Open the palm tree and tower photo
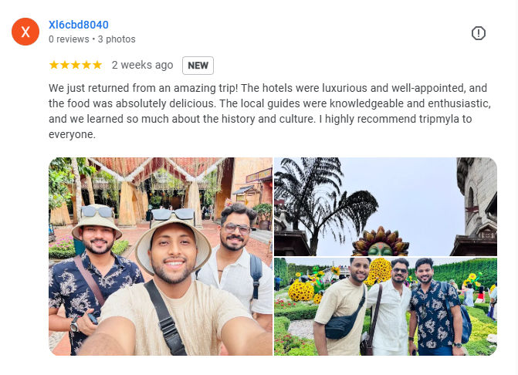 385,207
